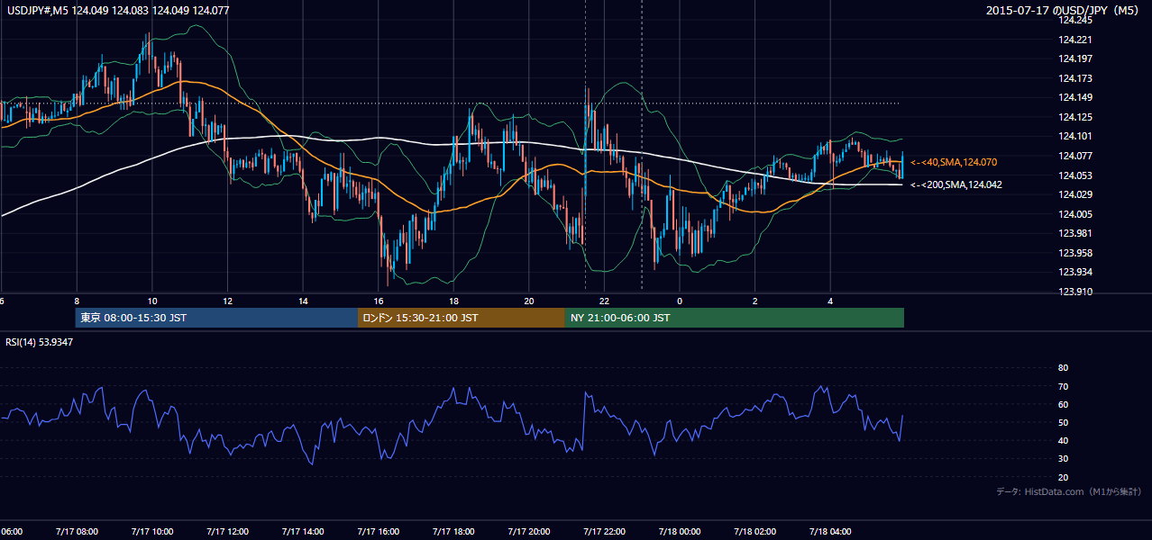
Task: Click RSI axis level 70
Action: (x=1063, y=386)
